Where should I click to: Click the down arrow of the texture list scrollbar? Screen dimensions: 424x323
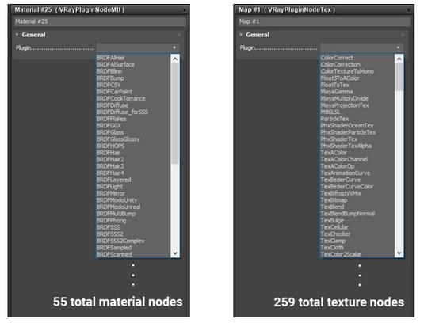point(399,253)
